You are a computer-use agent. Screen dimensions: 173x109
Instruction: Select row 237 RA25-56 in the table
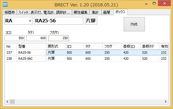pyautogui.click(x=86, y=52)
